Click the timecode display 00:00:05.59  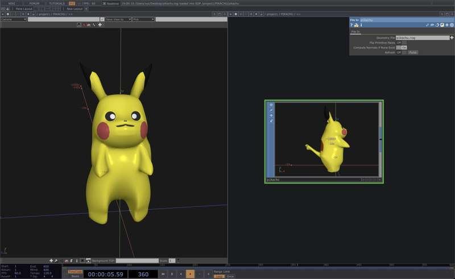click(x=105, y=274)
